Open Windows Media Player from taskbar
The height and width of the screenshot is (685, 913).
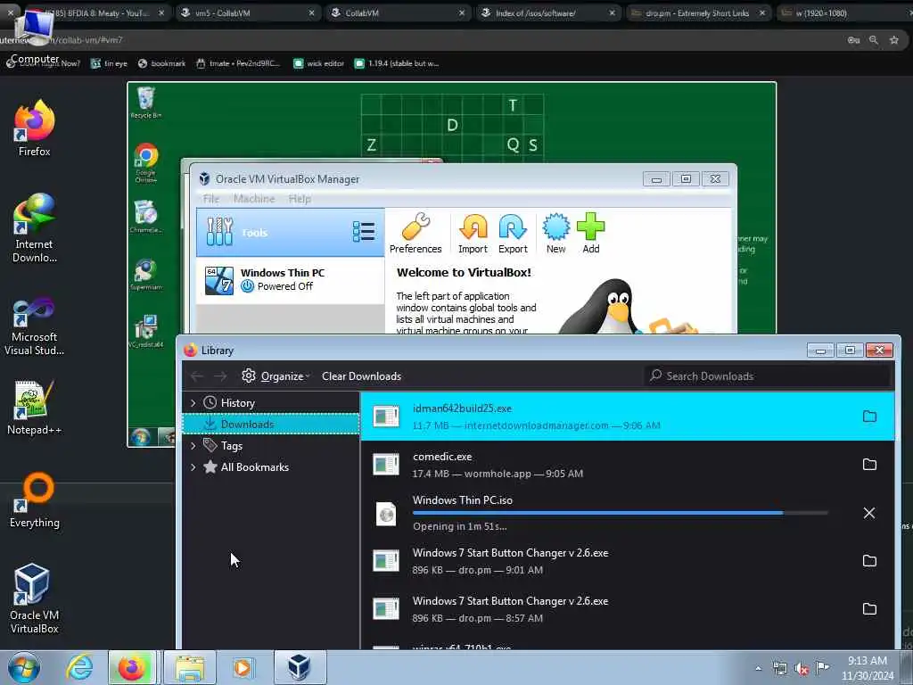[x=243, y=667]
